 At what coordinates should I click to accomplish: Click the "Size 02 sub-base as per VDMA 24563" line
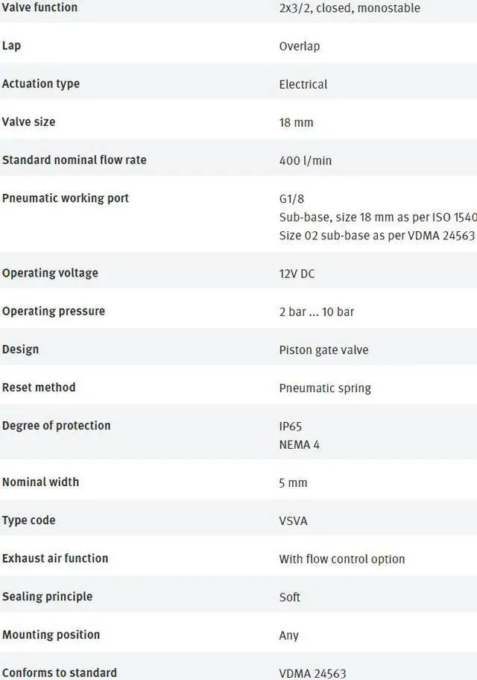pos(376,236)
